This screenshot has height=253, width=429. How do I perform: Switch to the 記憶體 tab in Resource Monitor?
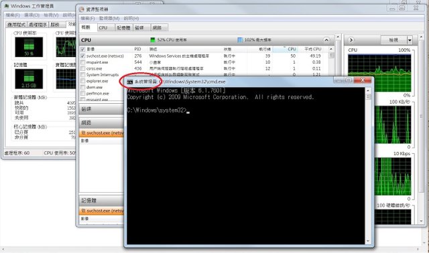pos(123,27)
